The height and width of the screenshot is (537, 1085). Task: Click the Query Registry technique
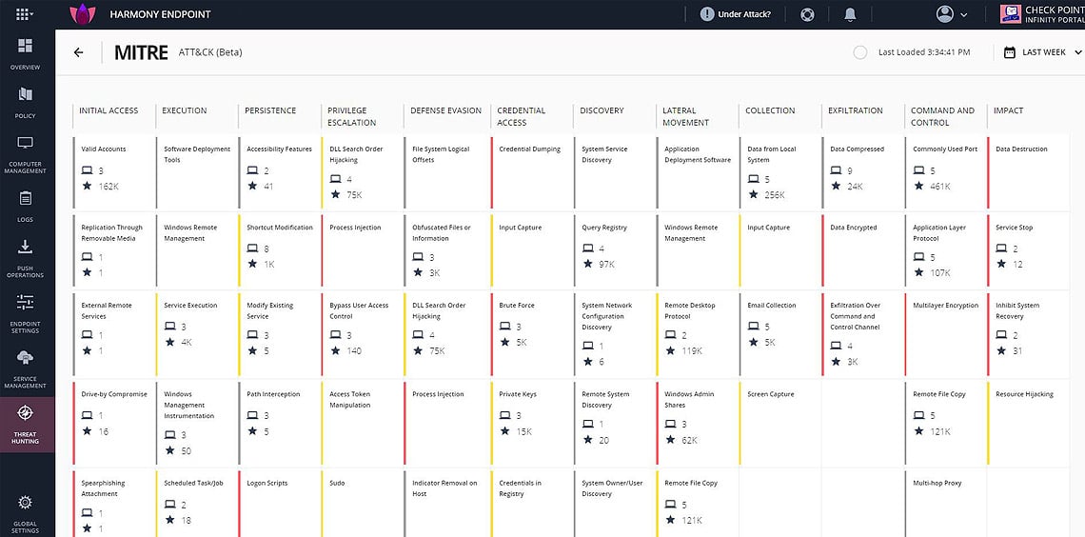[x=615, y=250]
